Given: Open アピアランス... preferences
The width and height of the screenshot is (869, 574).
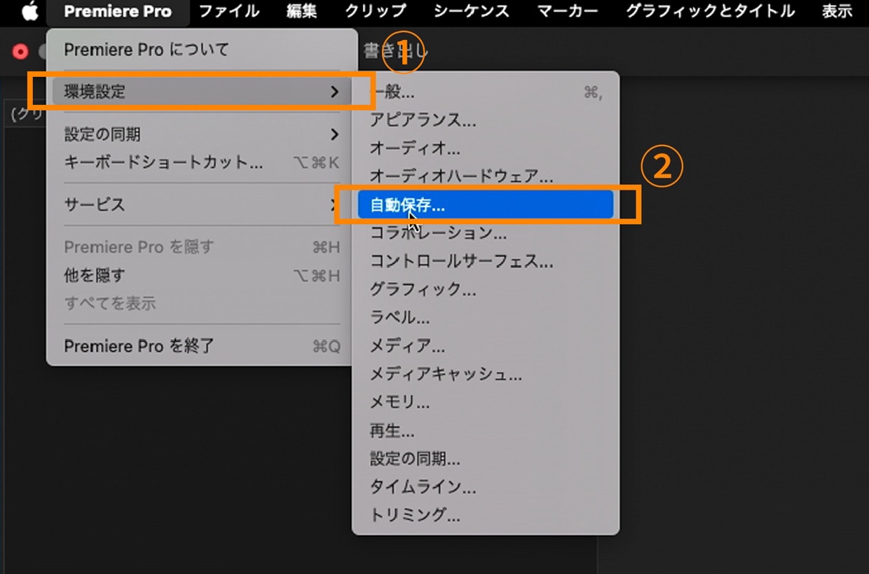Looking at the screenshot, I should (x=486, y=120).
